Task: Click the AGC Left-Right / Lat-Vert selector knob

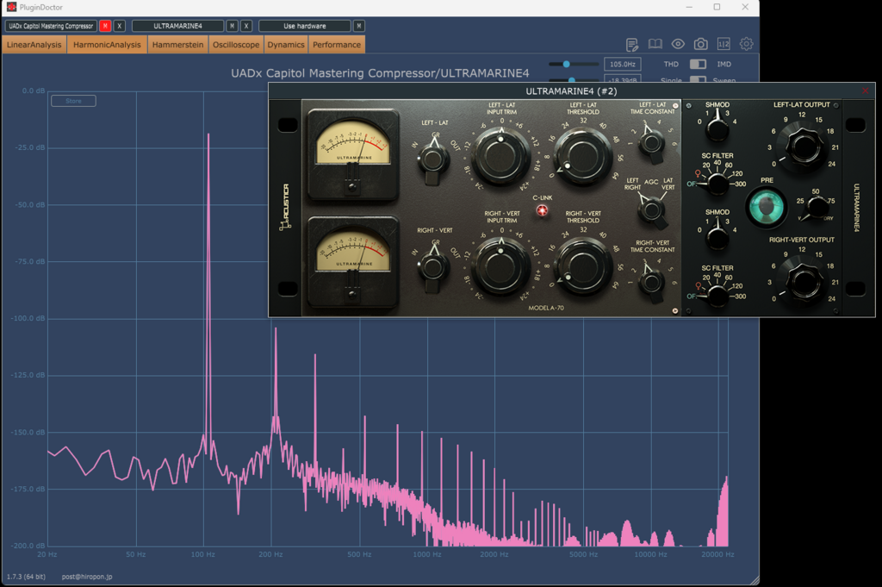Action: [x=651, y=210]
